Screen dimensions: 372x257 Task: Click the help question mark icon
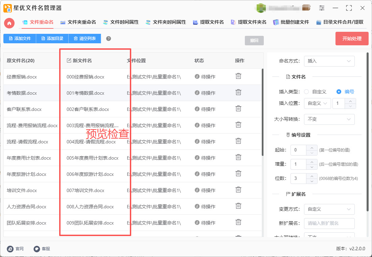(109, 39)
